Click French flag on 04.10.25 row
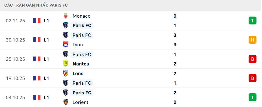262x107 pixels. point(37,98)
